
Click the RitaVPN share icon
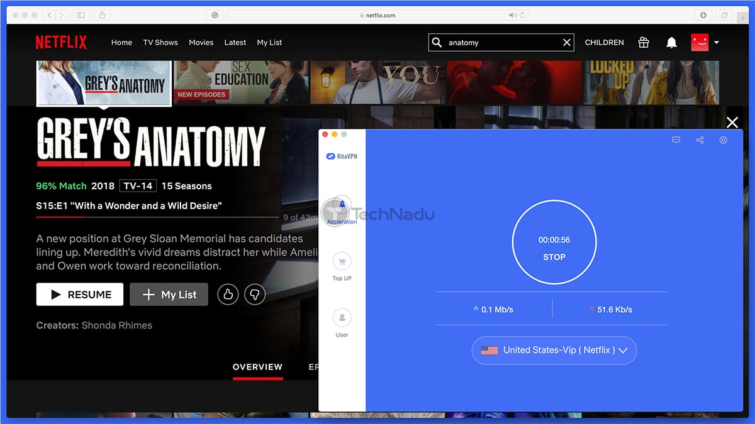[x=700, y=140]
